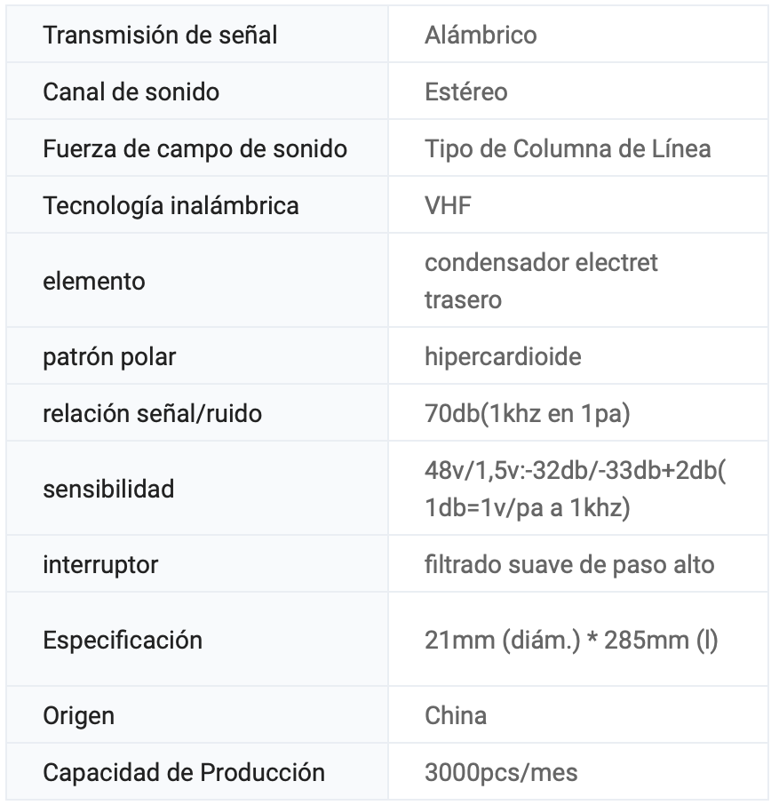Select the 'Estéreo' value cell
This screenshot has width=771, height=805.
(465, 92)
